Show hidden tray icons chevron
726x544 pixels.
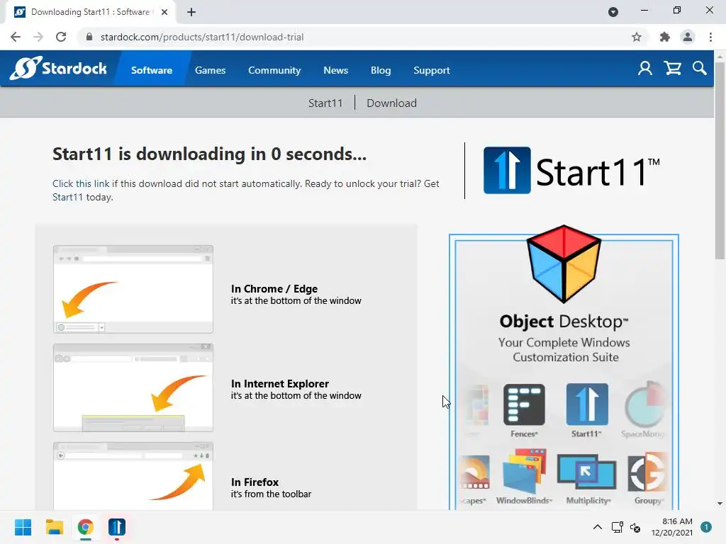click(x=598, y=527)
